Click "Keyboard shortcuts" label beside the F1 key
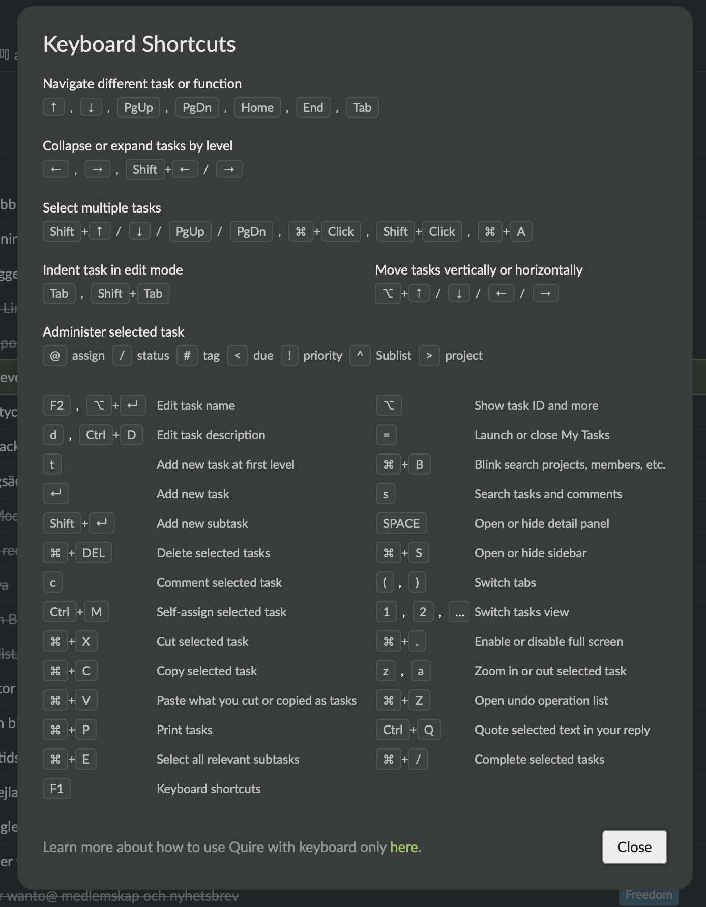 [x=209, y=789]
